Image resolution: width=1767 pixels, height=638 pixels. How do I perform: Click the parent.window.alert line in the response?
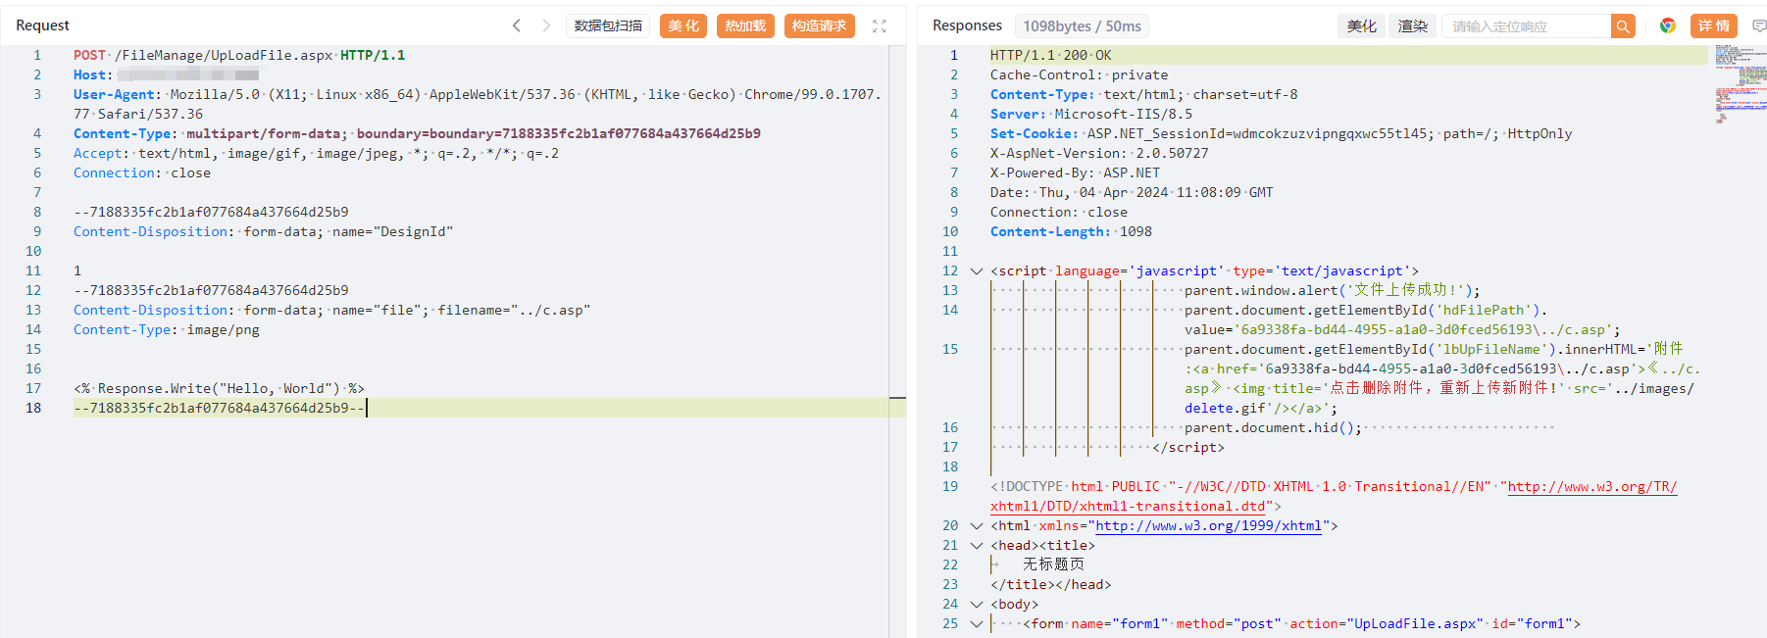coord(1332,291)
